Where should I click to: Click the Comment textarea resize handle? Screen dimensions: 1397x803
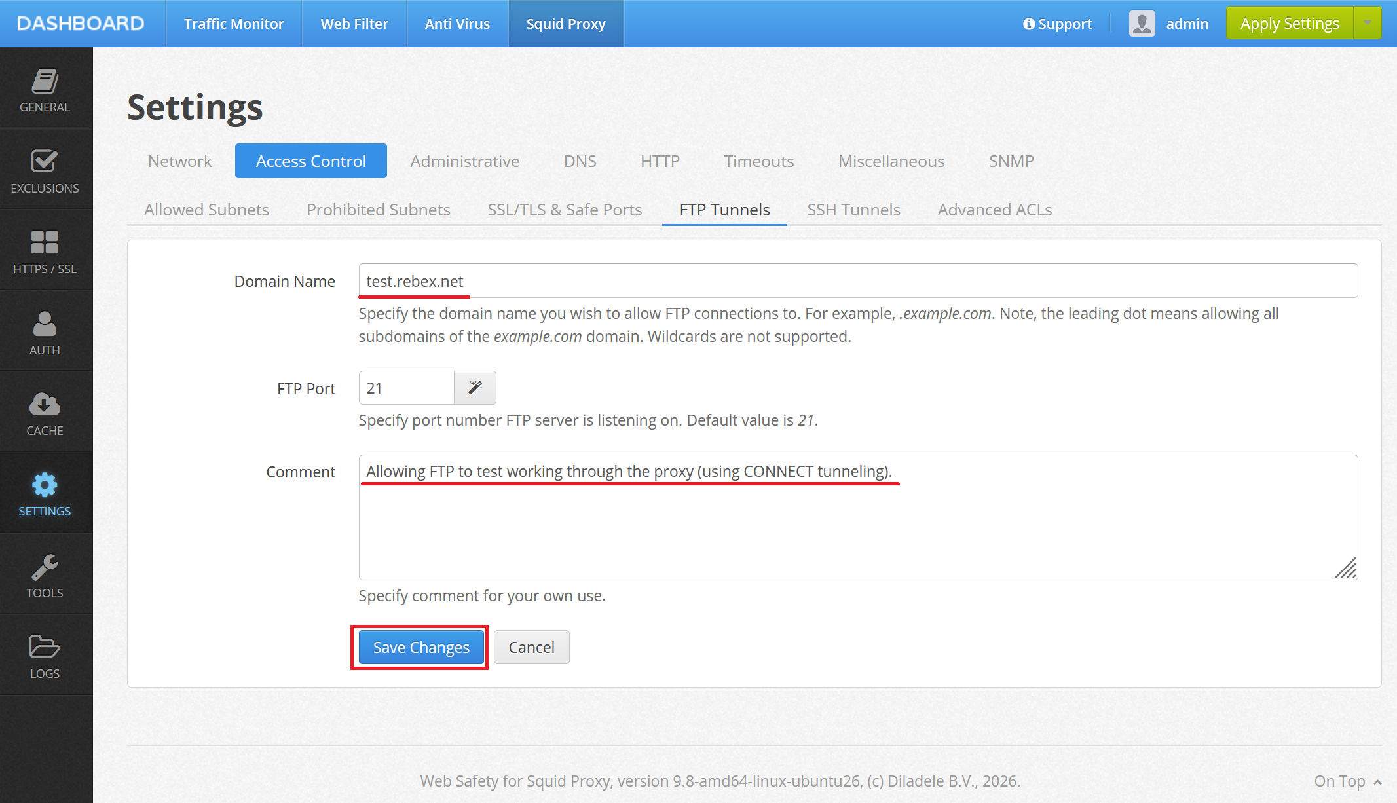[1347, 569]
